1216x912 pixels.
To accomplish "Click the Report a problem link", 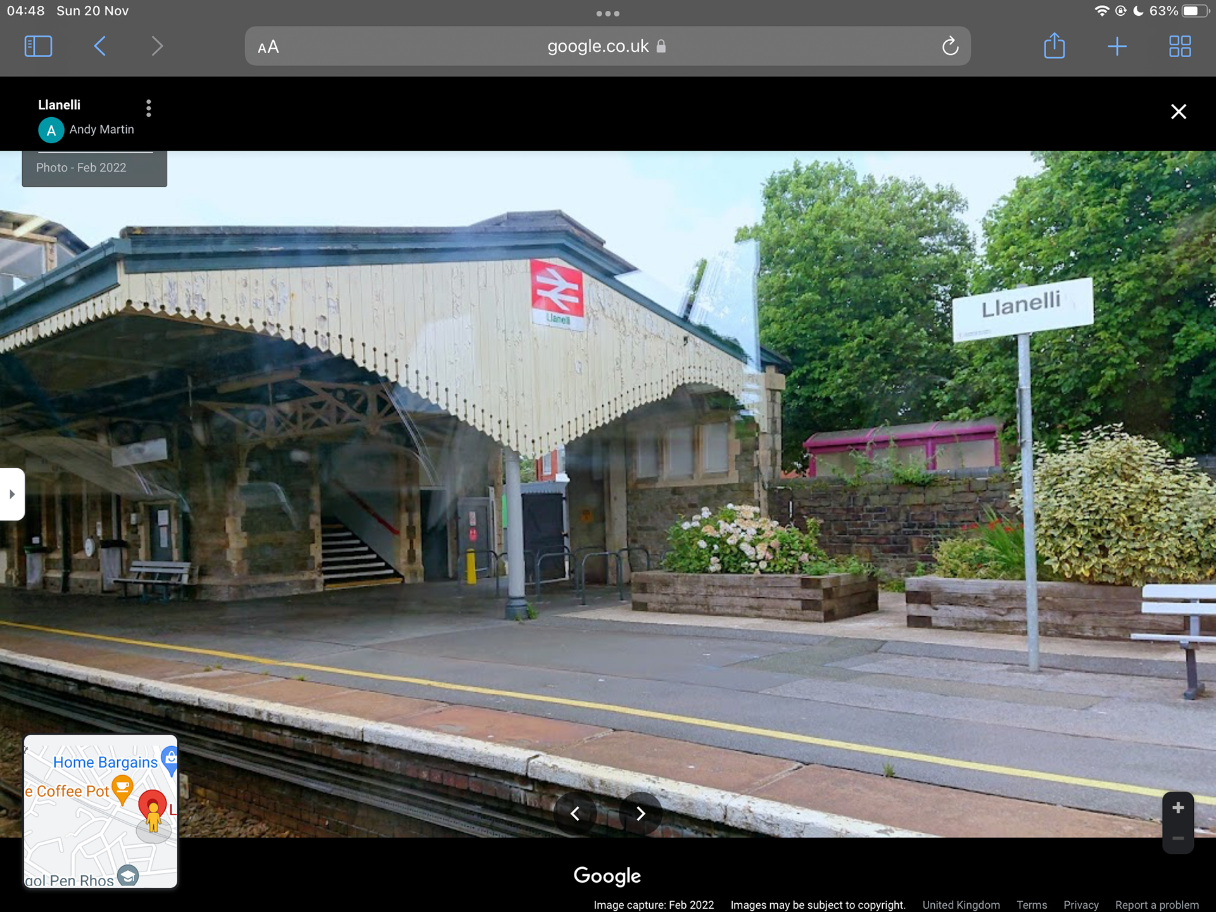I will click(1156, 905).
